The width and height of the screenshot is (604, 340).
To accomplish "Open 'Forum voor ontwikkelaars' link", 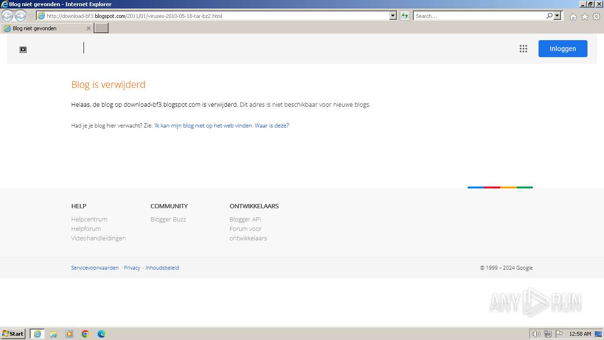I will pos(248,233).
